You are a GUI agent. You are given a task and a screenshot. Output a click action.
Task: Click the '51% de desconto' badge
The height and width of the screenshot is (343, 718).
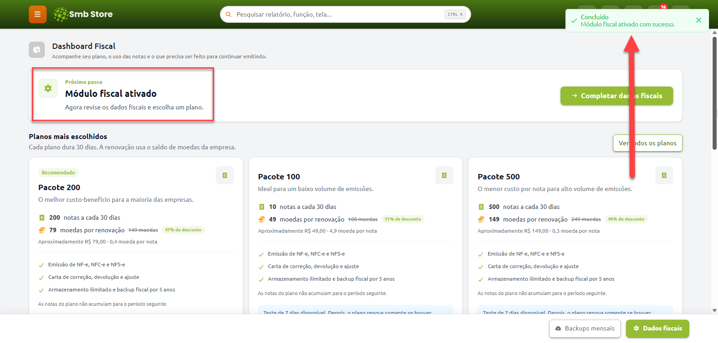(x=403, y=219)
